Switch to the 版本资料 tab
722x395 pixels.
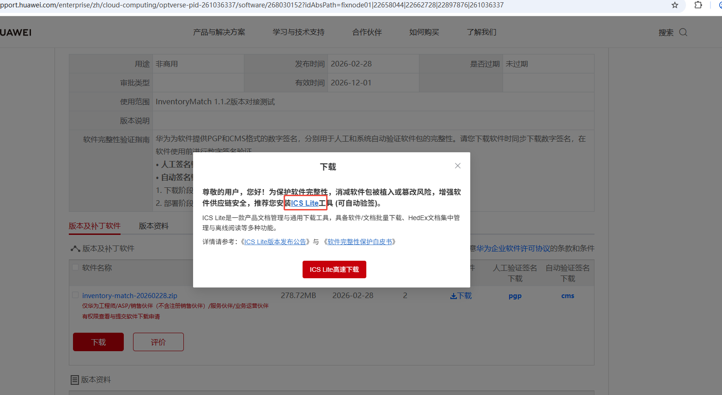[154, 226]
